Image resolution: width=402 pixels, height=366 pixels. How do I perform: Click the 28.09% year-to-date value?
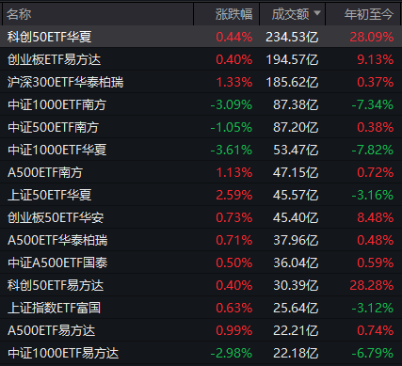(372, 37)
